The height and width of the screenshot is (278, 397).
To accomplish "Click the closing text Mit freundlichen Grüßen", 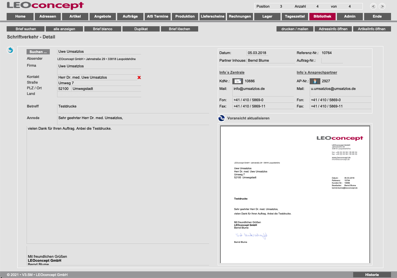I will pos(47,256).
